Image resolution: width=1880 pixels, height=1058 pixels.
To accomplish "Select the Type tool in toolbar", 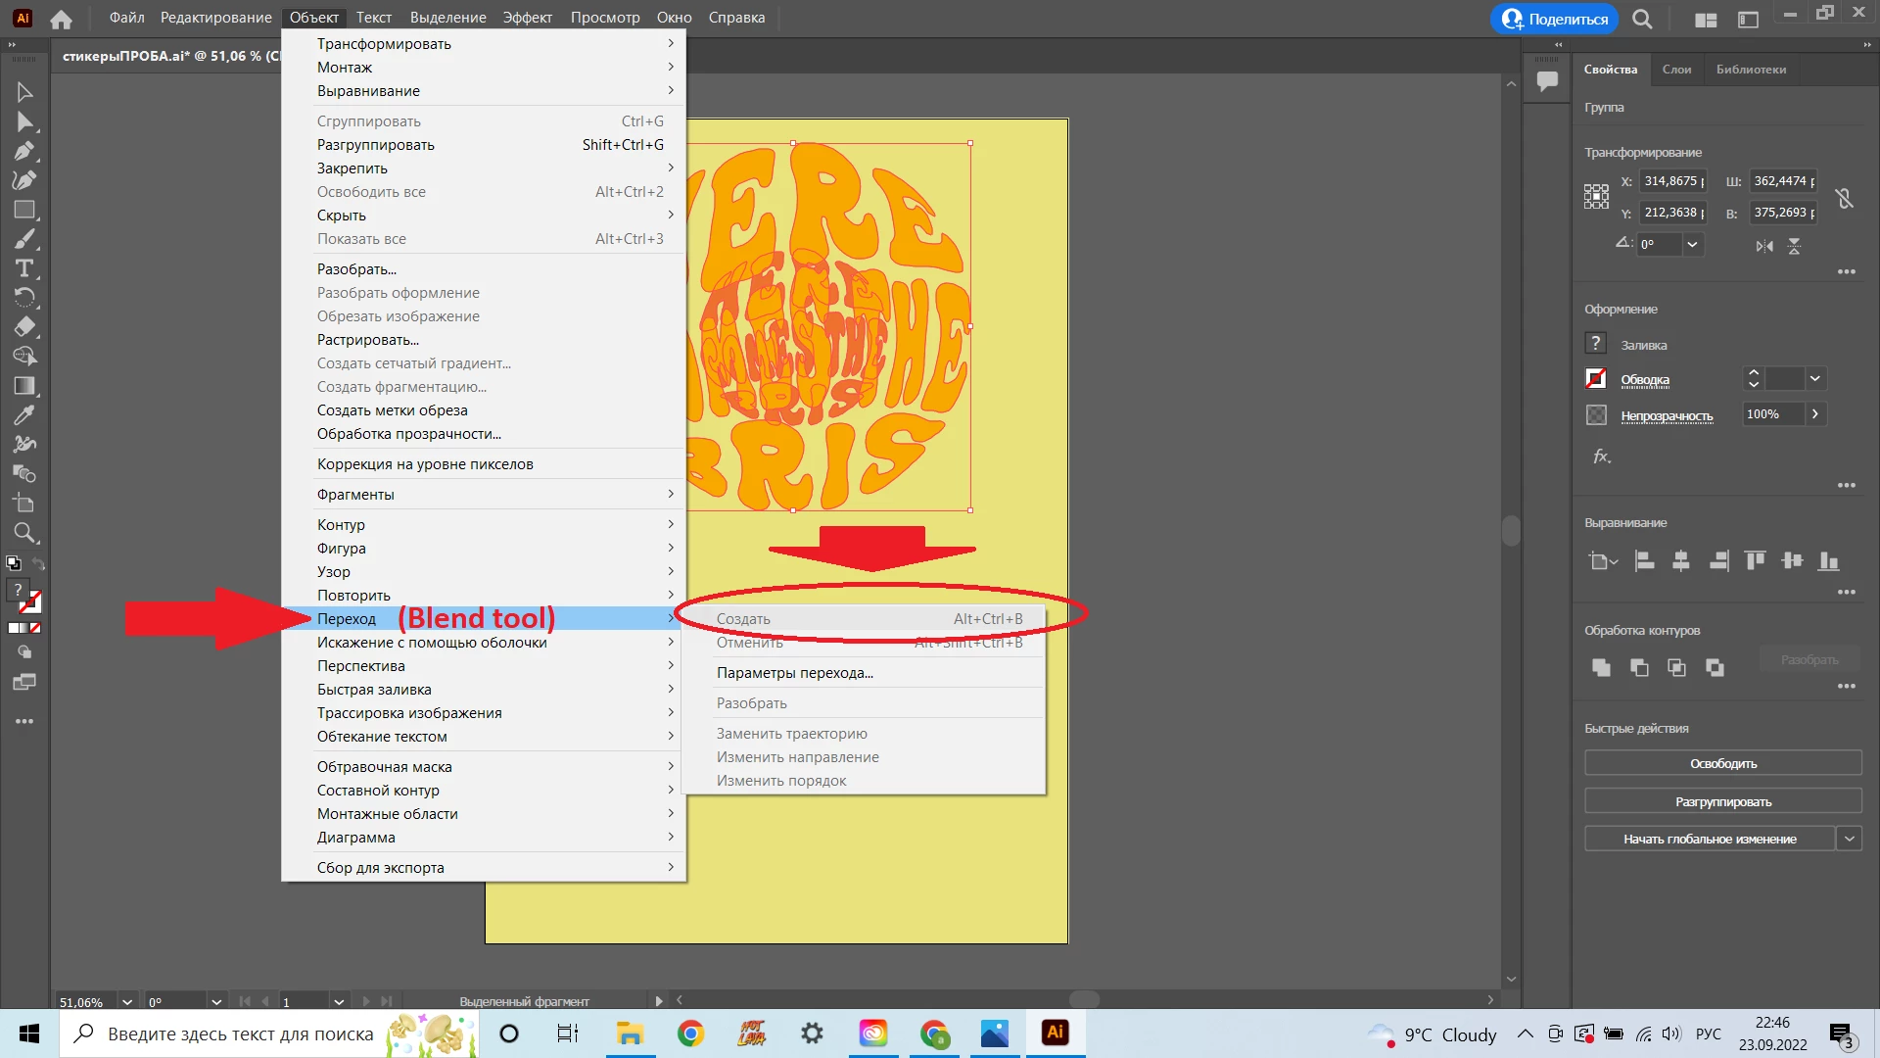I will pyautogui.click(x=24, y=268).
